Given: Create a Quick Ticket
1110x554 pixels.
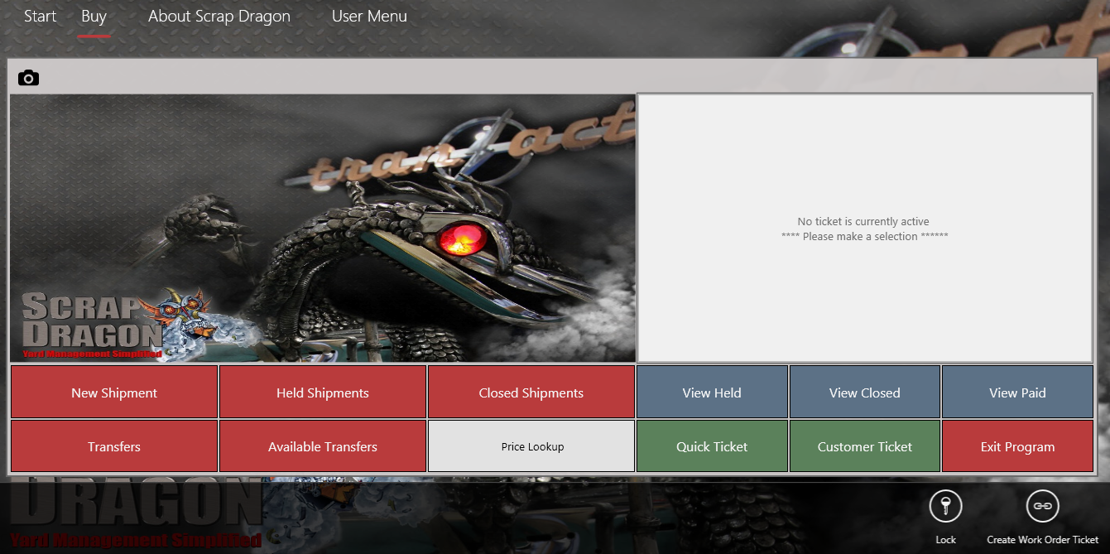Looking at the screenshot, I should pyautogui.click(x=712, y=446).
